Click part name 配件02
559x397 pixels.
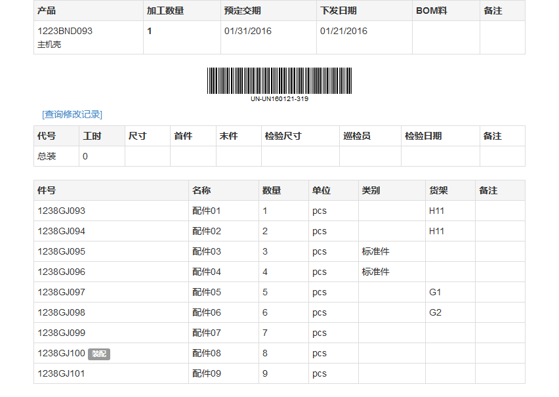tap(207, 231)
